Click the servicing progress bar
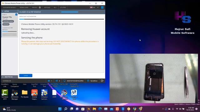Screen dimensions: 200x112 [62, 19]
